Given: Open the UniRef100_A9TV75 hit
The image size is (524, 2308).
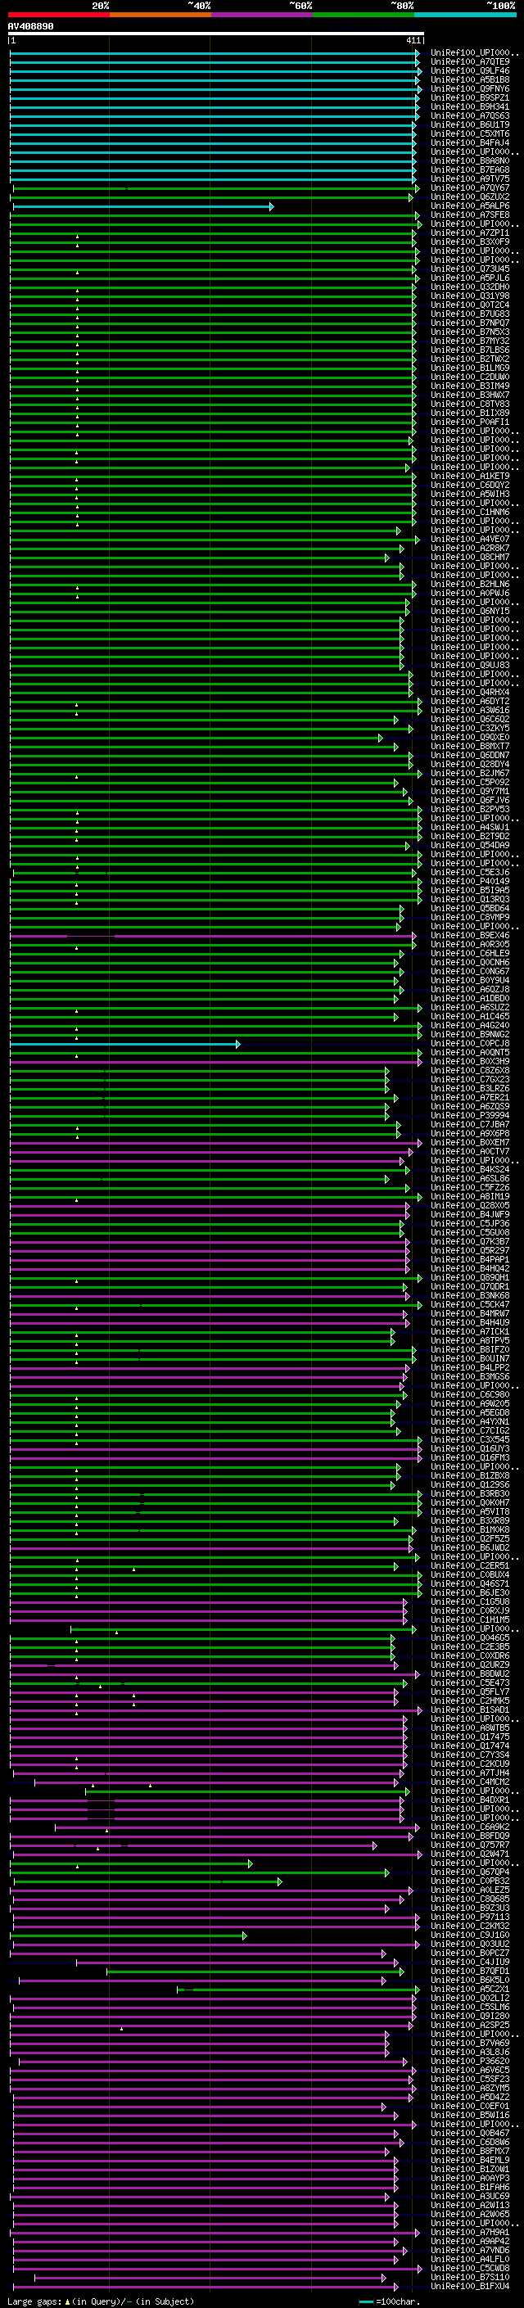Looking at the screenshot, I should tap(470, 178).
